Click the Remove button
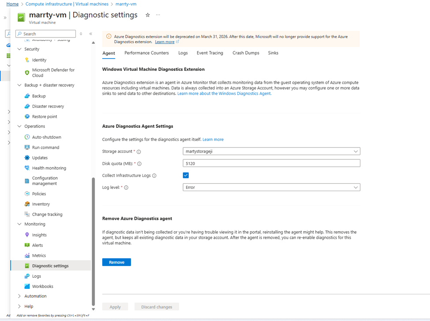430x321 pixels. coord(116,262)
